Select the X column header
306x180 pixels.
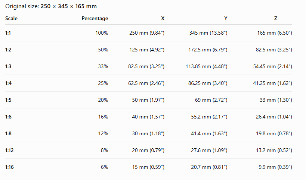click(163, 18)
